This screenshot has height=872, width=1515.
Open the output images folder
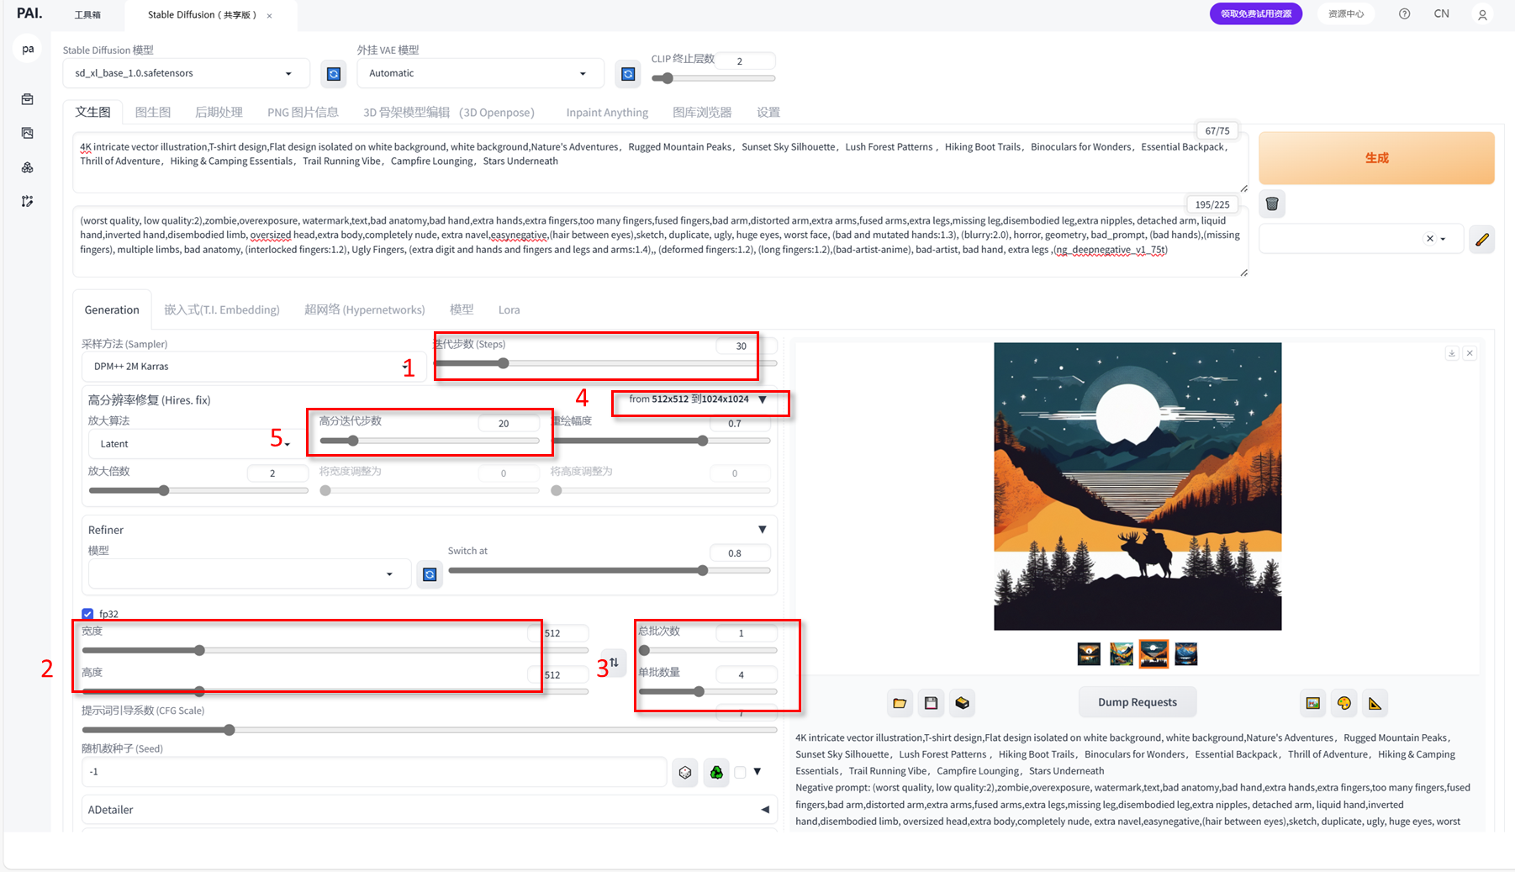(x=900, y=703)
